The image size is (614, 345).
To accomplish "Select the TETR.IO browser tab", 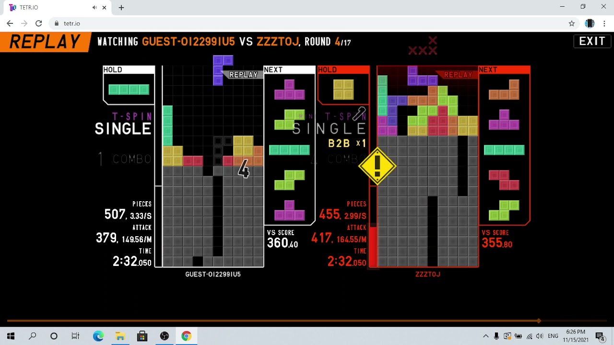I will tap(58, 7).
